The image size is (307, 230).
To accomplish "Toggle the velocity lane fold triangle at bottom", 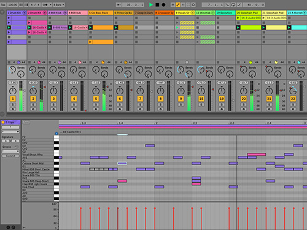I will [24, 228].
